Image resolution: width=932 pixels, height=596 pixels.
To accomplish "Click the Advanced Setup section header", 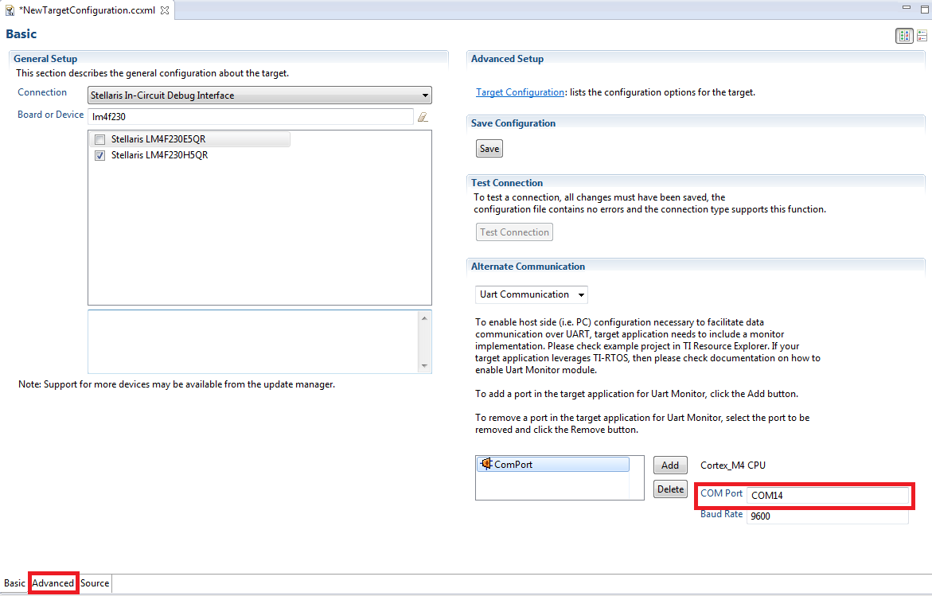I will (x=507, y=59).
